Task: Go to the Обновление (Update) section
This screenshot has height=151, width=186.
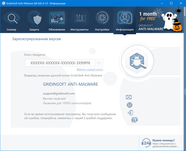Action: tap(57, 20)
